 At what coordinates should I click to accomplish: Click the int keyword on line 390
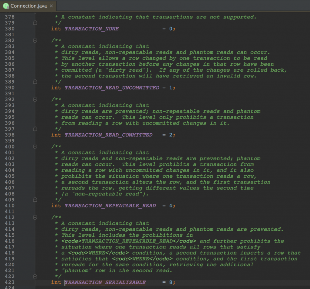(x=56, y=88)
